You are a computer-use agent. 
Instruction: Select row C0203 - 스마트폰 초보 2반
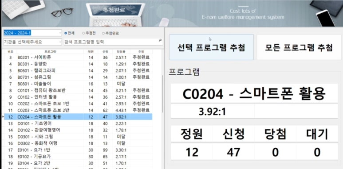tap(78, 110)
